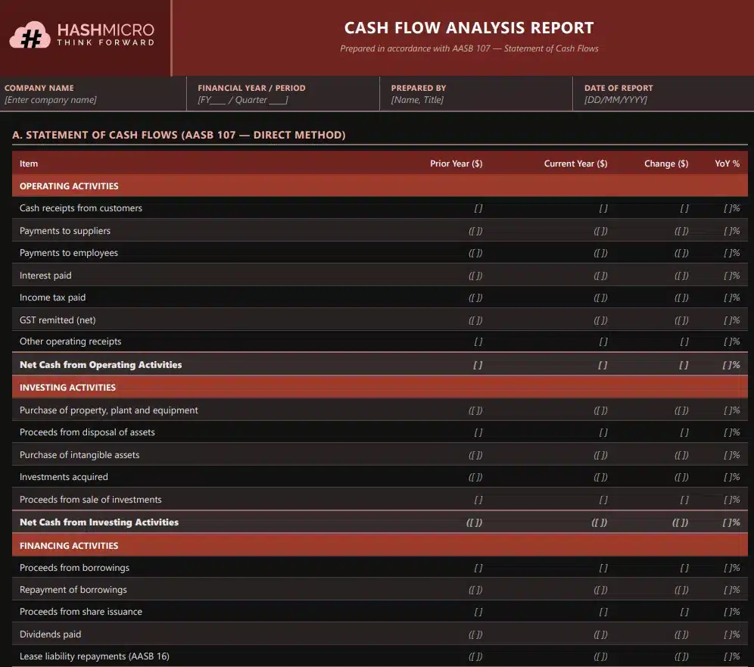Click Current Year cell for Proceeds from borrowings
This screenshot has height=667, width=754.
[x=603, y=568]
